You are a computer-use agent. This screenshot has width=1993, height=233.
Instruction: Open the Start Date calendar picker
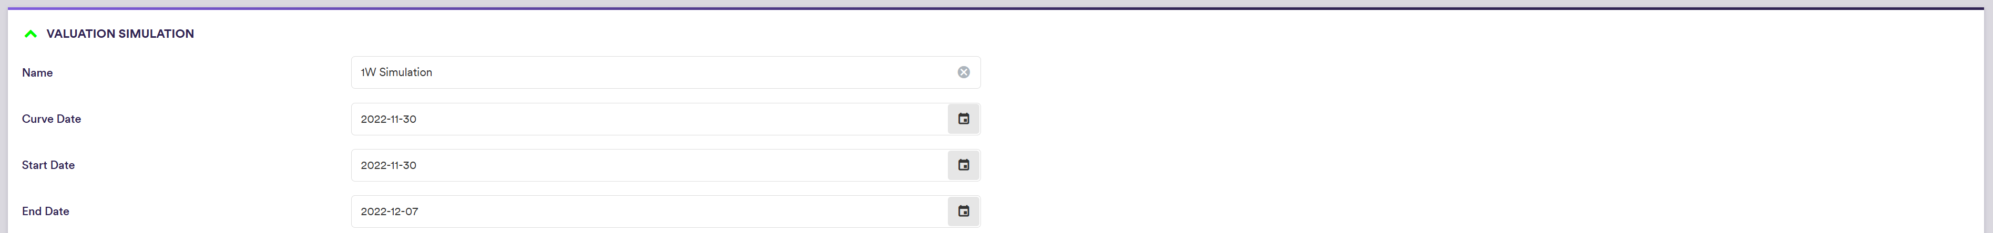pyautogui.click(x=963, y=165)
